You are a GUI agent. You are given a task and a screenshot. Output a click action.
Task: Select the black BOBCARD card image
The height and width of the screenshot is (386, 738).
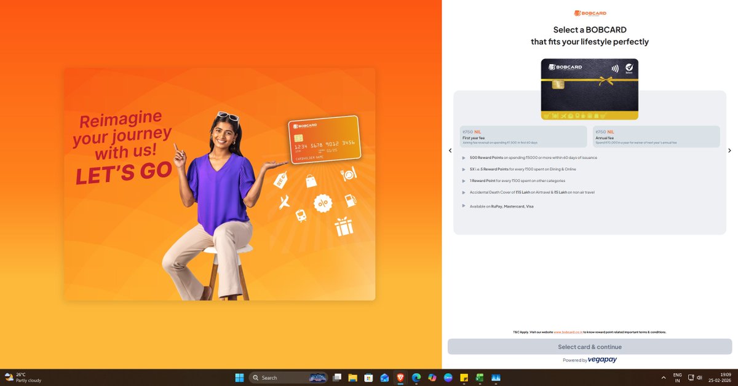590,89
